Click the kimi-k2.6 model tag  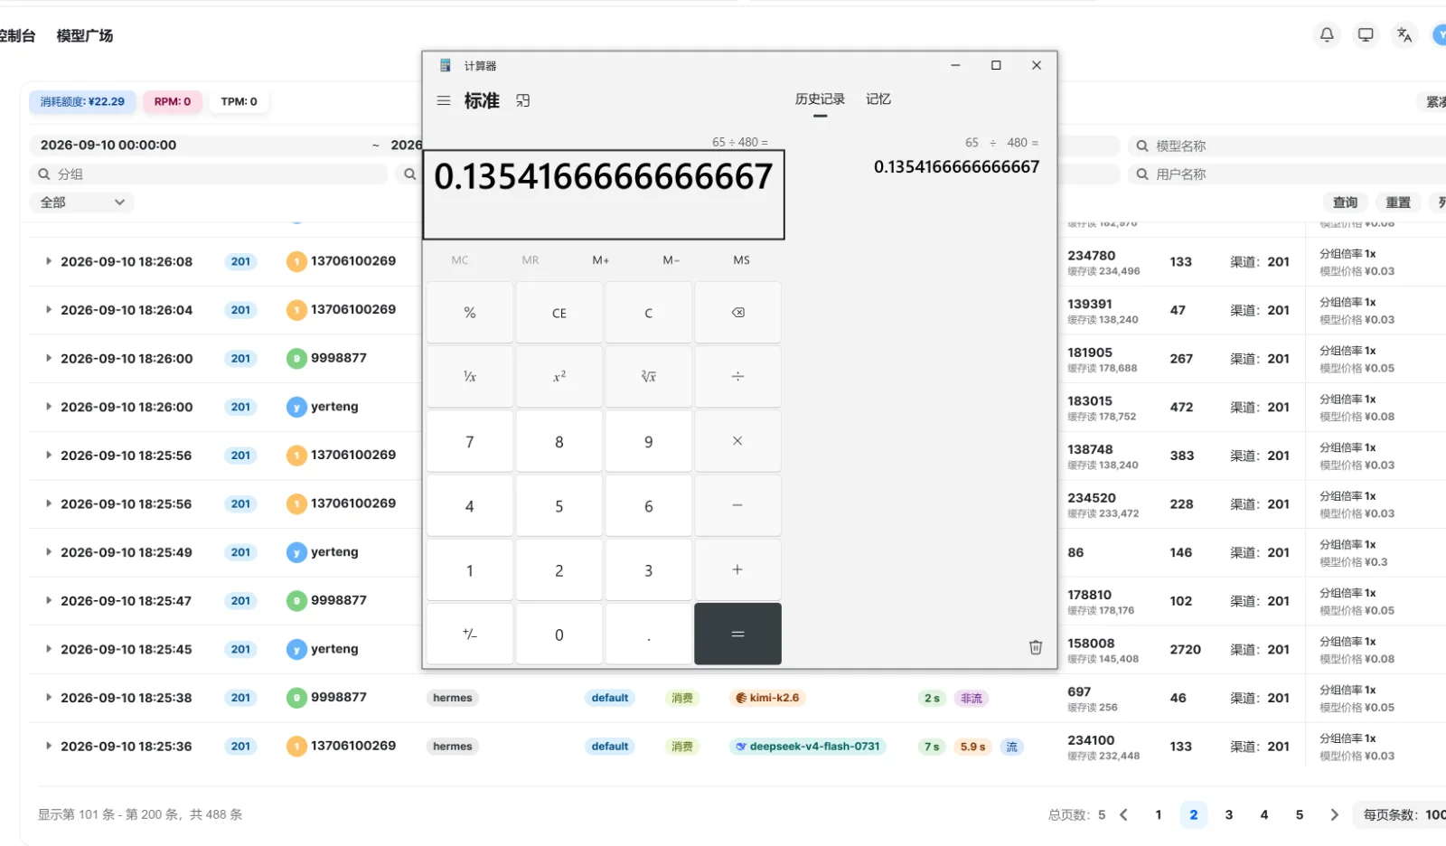pyautogui.click(x=767, y=698)
